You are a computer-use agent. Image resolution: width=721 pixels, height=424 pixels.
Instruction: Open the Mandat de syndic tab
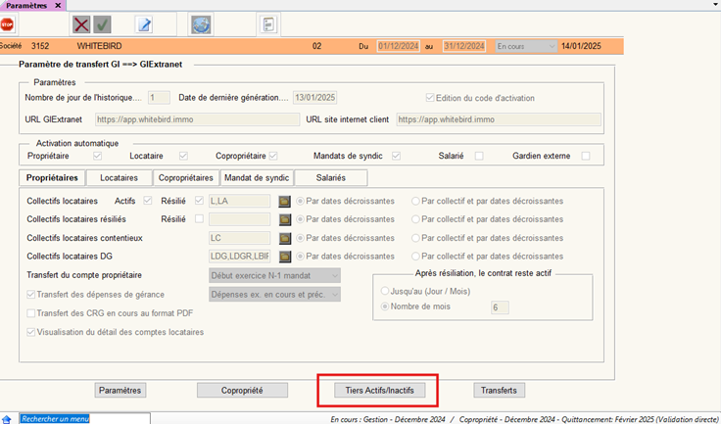click(257, 178)
